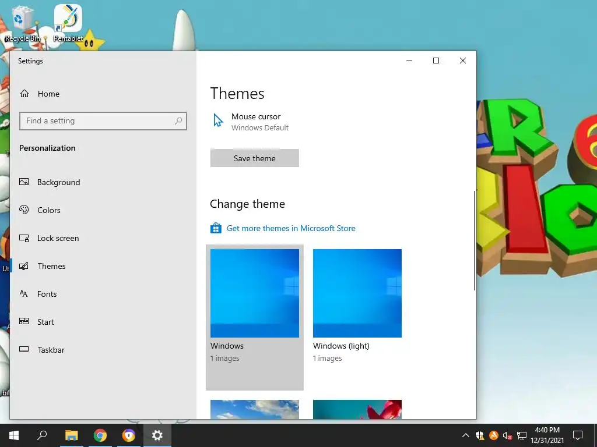Viewport: 597px width, 447px height.
Task: Select the red flower theme thumbnail
Action: [357, 409]
